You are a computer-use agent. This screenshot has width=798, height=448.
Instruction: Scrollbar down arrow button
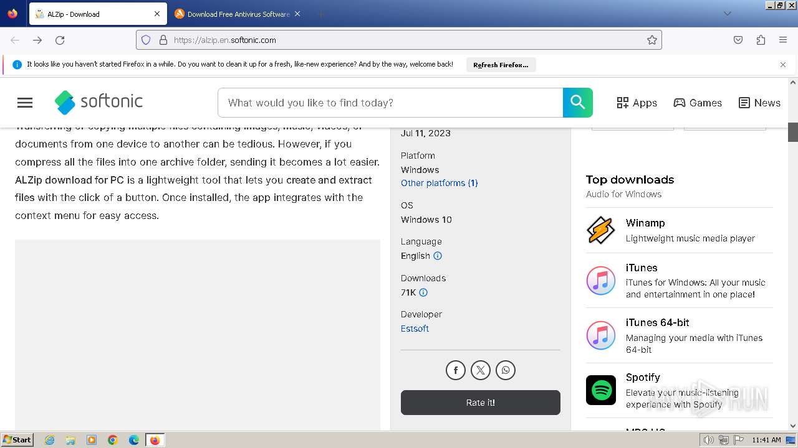793,426
